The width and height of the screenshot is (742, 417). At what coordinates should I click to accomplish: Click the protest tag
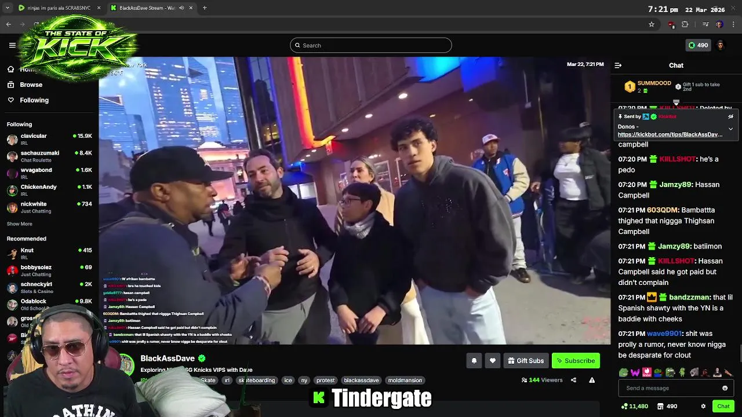[326, 381]
